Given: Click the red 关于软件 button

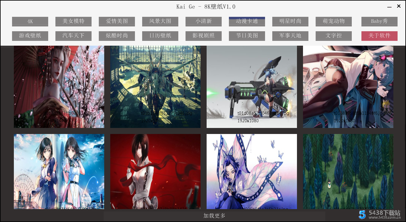Looking at the screenshot, I should click(379, 36).
